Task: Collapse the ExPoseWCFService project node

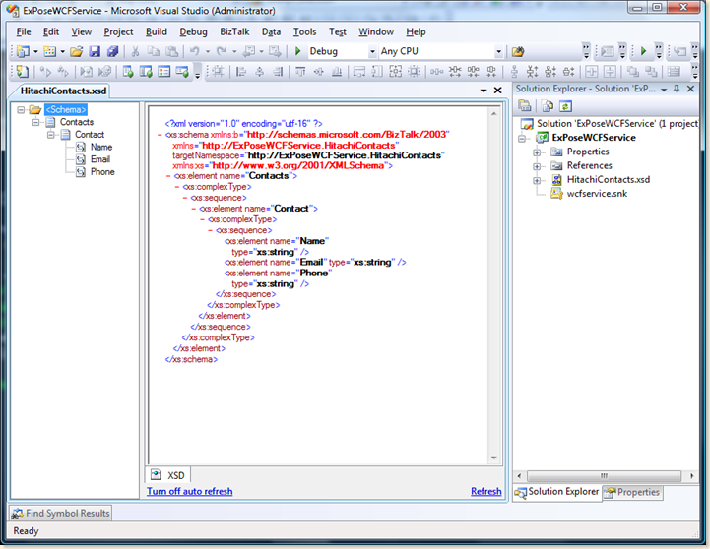Action: pos(522,139)
